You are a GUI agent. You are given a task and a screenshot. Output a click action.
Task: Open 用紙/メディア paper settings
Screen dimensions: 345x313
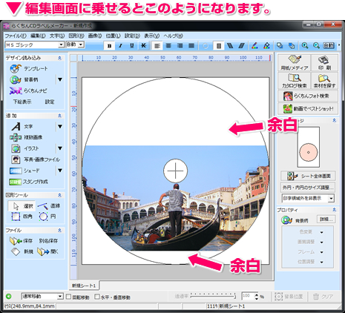pyautogui.click(x=294, y=63)
